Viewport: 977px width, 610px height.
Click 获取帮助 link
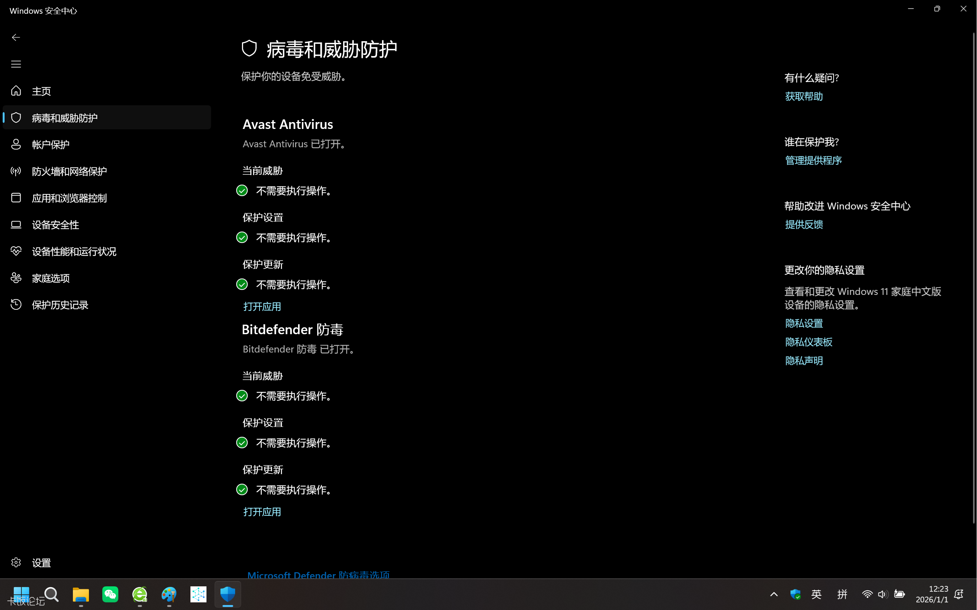(x=803, y=97)
